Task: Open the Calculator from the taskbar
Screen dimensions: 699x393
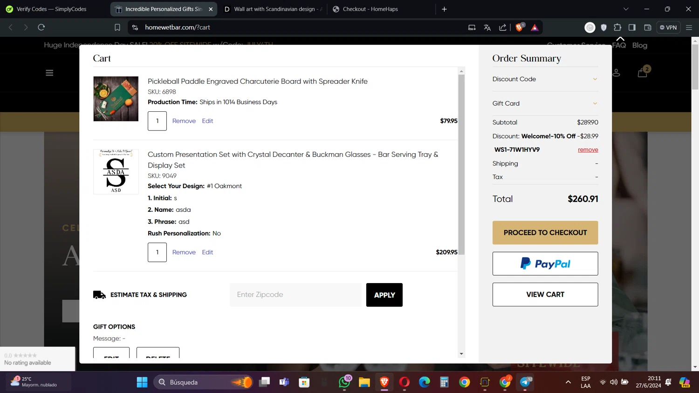Action: [x=445, y=382]
